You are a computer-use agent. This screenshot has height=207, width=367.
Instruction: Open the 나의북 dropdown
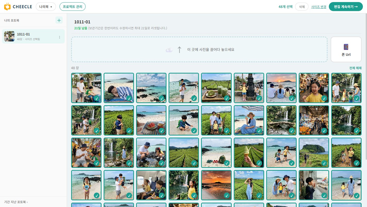[46, 7]
